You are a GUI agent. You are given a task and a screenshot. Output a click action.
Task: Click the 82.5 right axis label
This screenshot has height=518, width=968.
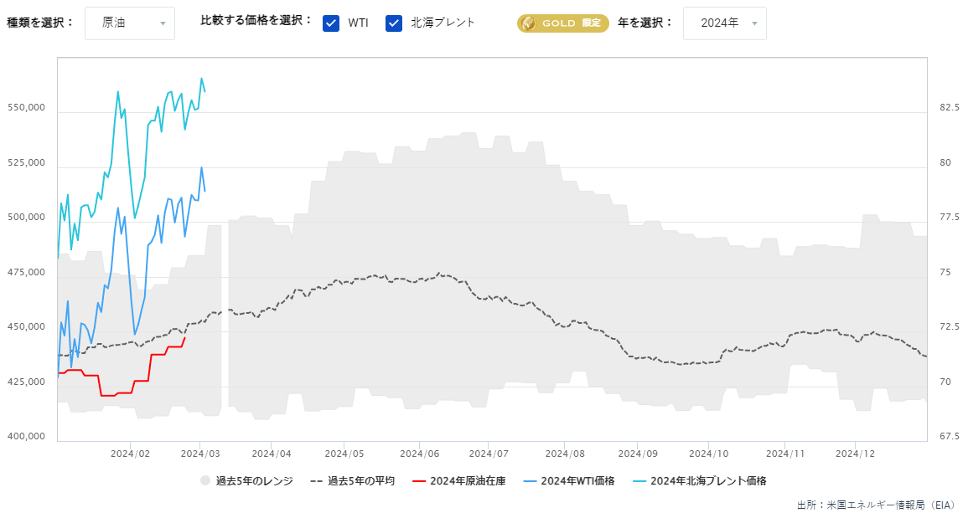(x=950, y=108)
